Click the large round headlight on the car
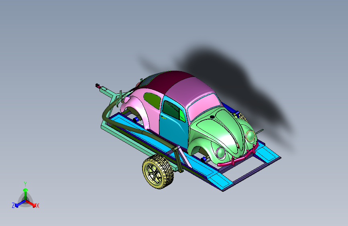The image size is (348, 226). coord(250,136)
